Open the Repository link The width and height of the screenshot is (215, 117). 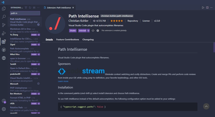coord(132,21)
